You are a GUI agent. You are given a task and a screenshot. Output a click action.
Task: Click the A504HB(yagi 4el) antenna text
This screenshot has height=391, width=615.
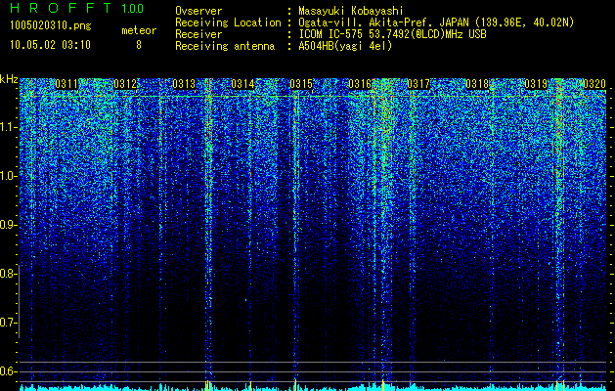[345, 46]
